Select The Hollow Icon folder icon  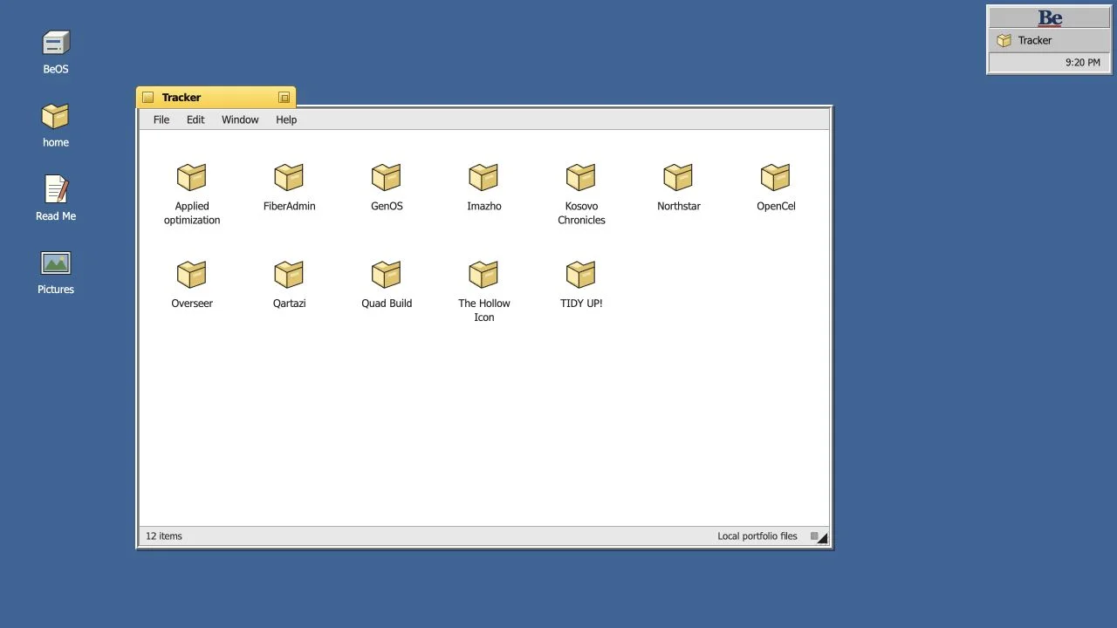tap(483, 275)
